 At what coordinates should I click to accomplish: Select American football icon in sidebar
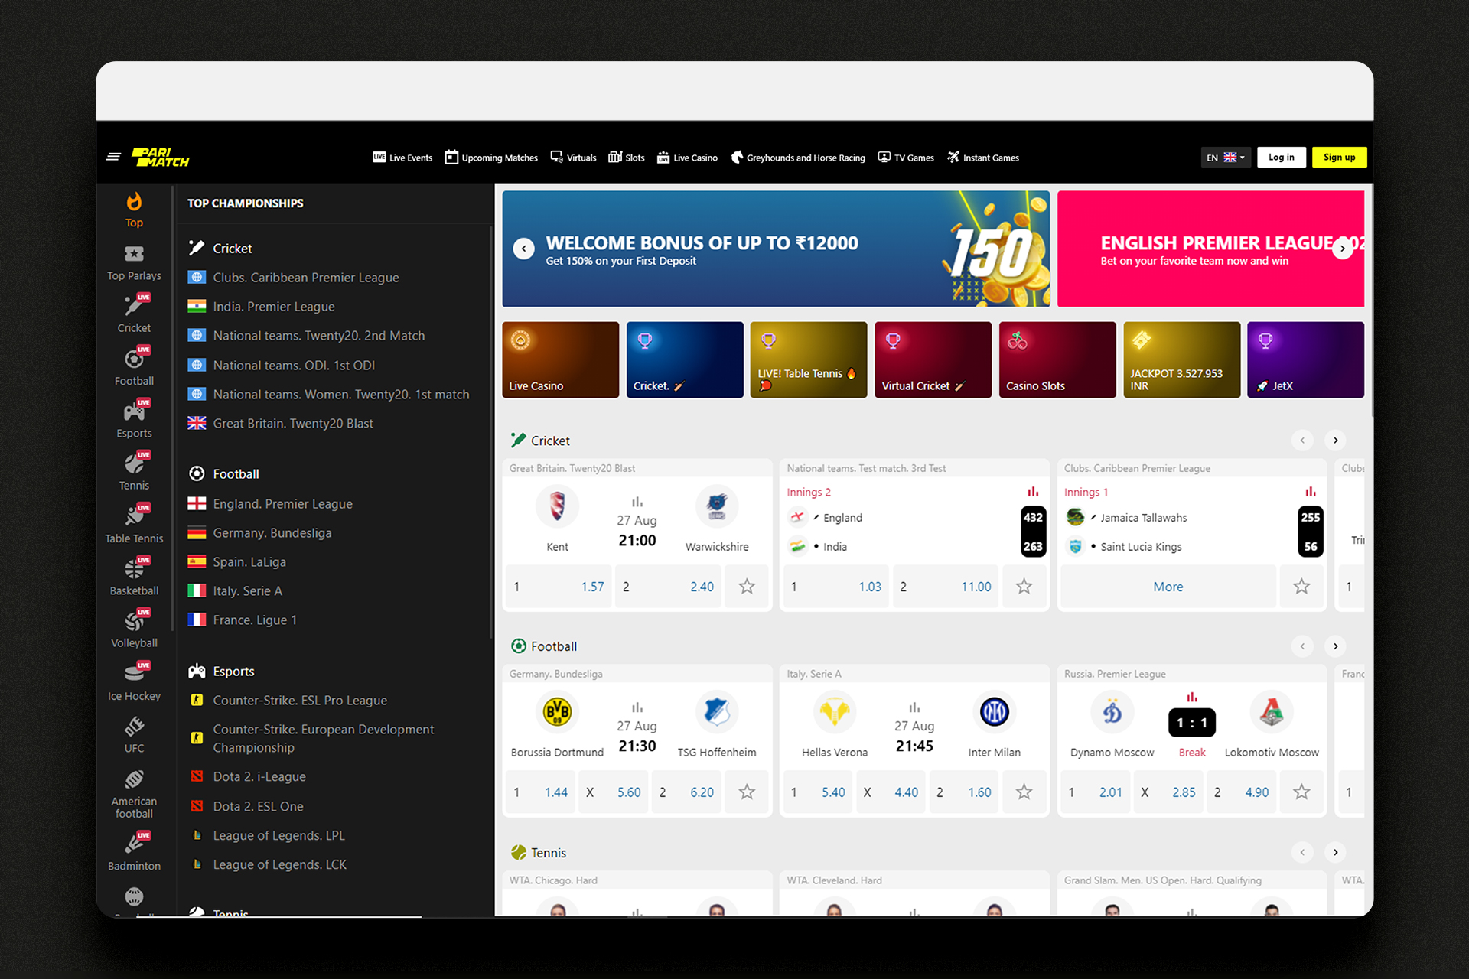click(x=134, y=794)
